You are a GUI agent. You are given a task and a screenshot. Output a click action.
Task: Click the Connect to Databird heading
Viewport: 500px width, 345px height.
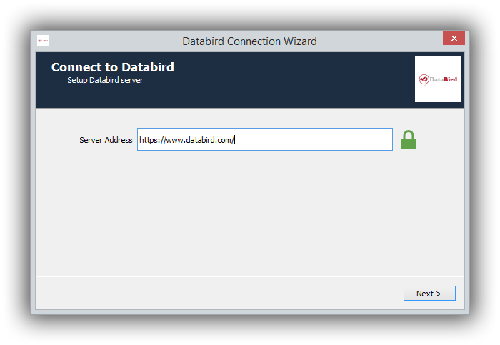[x=113, y=67]
